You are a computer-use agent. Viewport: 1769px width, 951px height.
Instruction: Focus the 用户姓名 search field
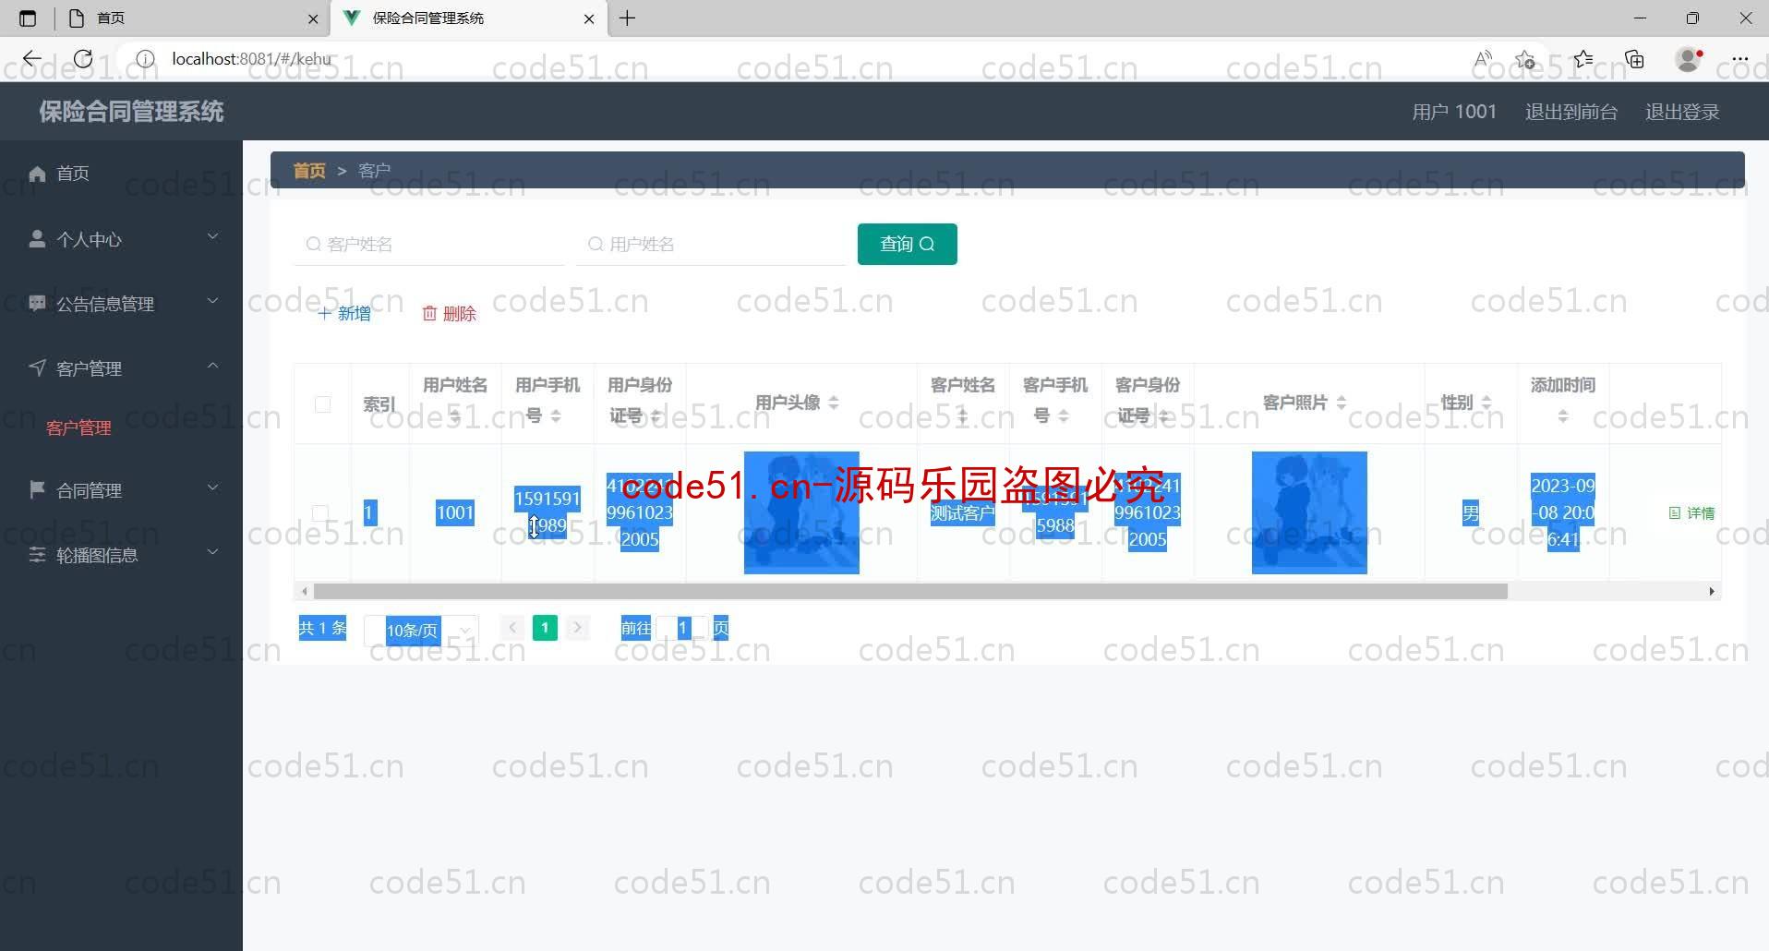pyautogui.click(x=711, y=244)
